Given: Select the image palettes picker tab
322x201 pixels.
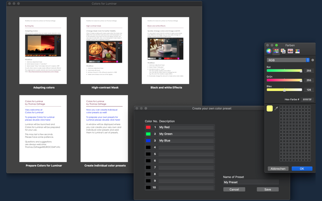Looking at the screenshot, I should (290, 51).
